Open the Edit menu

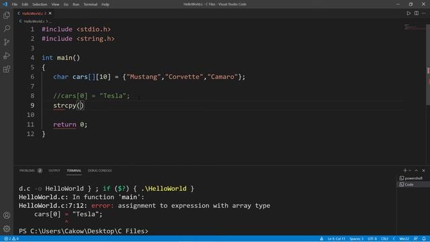pyautogui.click(x=25, y=4)
